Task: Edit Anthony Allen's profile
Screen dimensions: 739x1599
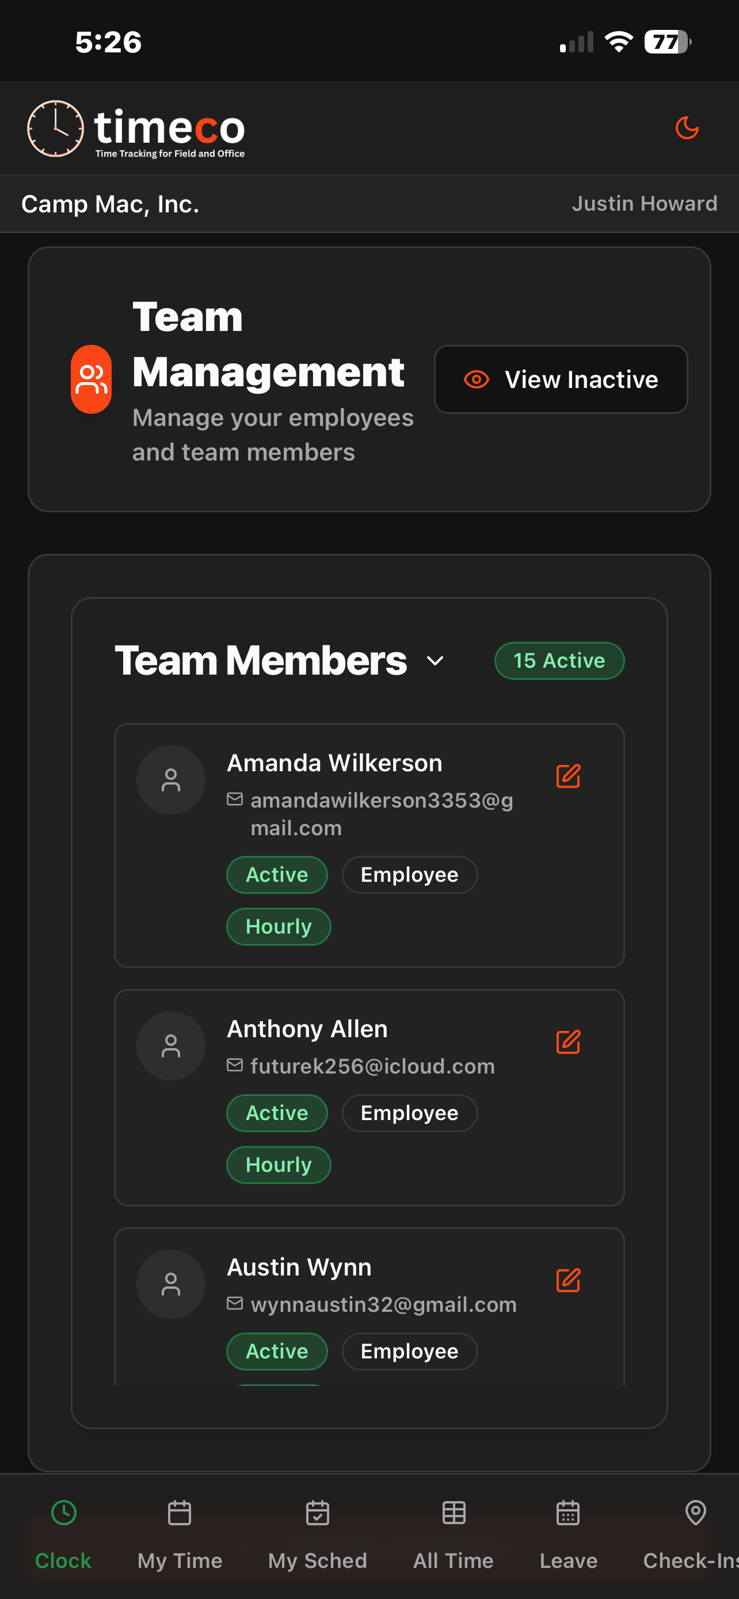Action: click(569, 1042)
